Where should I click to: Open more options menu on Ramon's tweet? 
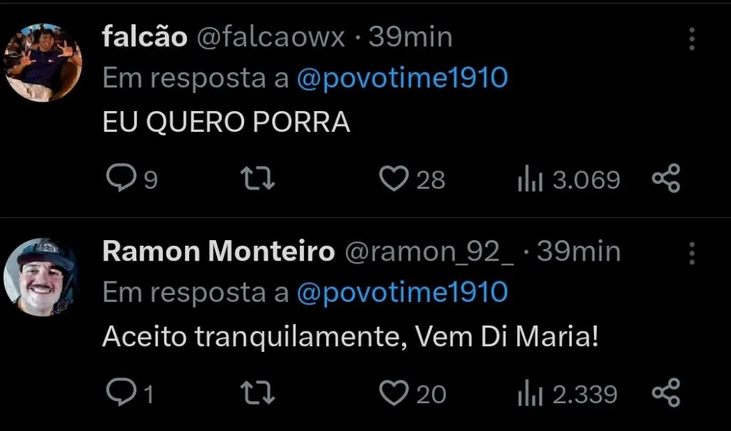[691, 252]
